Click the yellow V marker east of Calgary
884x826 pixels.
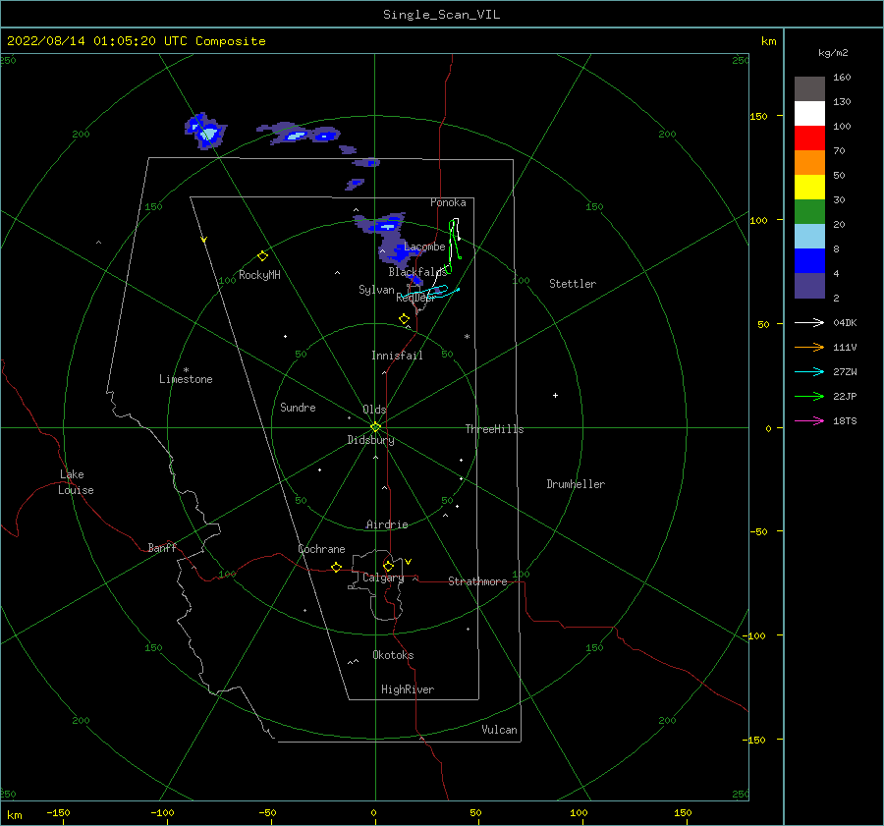[x=408, y=562]
